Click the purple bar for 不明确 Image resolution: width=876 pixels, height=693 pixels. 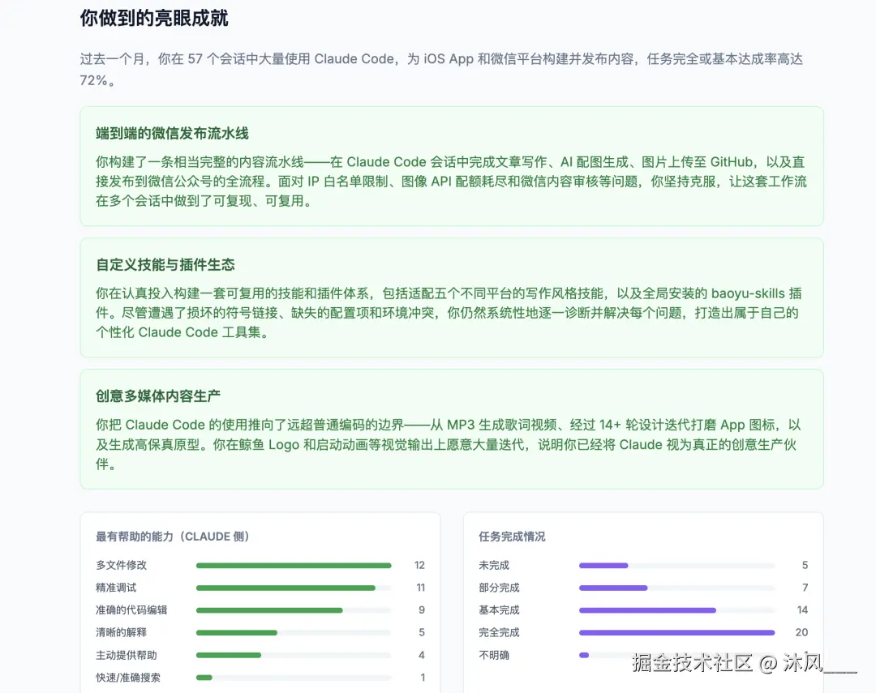click(x=584, y=655)
